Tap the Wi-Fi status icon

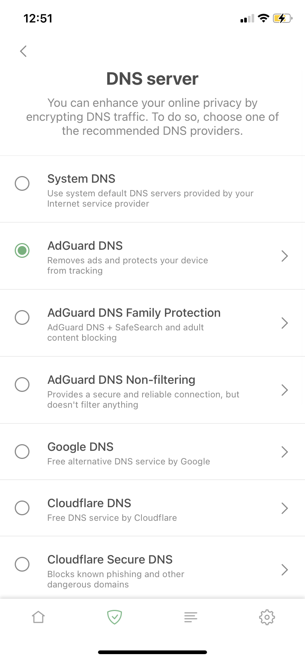[x=263, y=18]
